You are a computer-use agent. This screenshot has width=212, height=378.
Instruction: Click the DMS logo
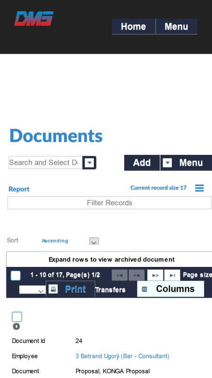point(34,19)
